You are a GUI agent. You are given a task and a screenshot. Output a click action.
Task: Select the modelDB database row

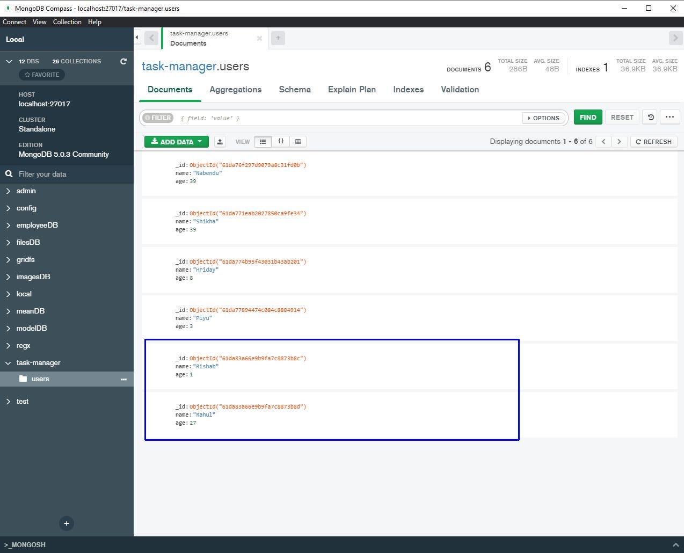[x=67, y=329]
